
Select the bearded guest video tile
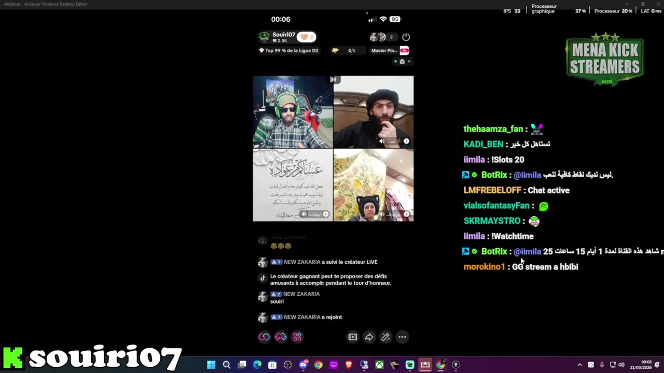tap(374, 112)
